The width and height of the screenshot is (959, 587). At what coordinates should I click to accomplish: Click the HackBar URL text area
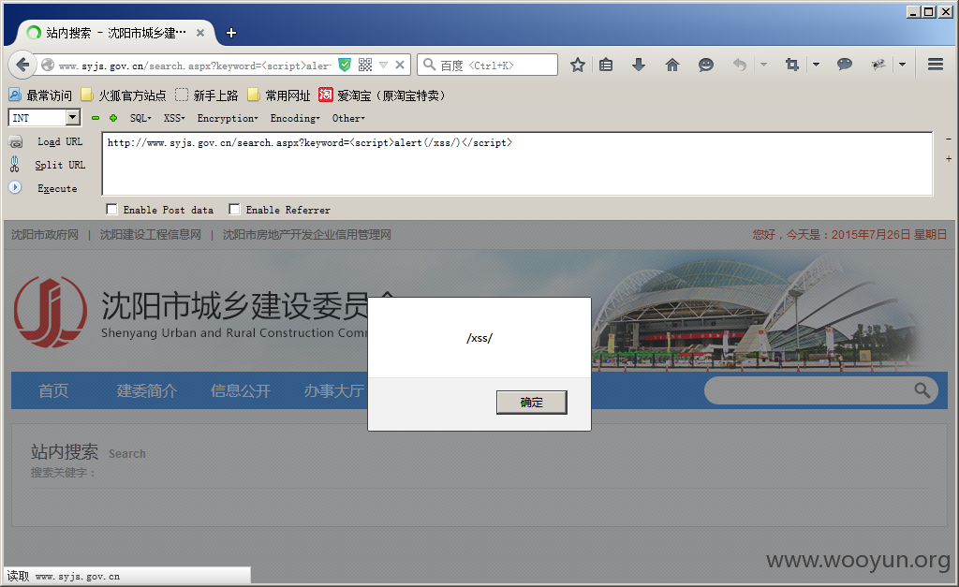[517, 164]
